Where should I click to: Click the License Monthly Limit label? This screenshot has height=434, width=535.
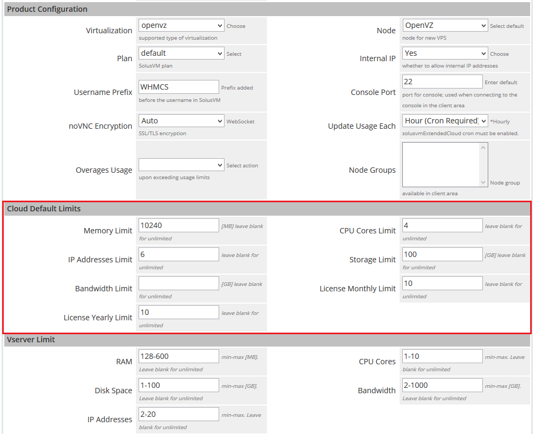(358, 289)
